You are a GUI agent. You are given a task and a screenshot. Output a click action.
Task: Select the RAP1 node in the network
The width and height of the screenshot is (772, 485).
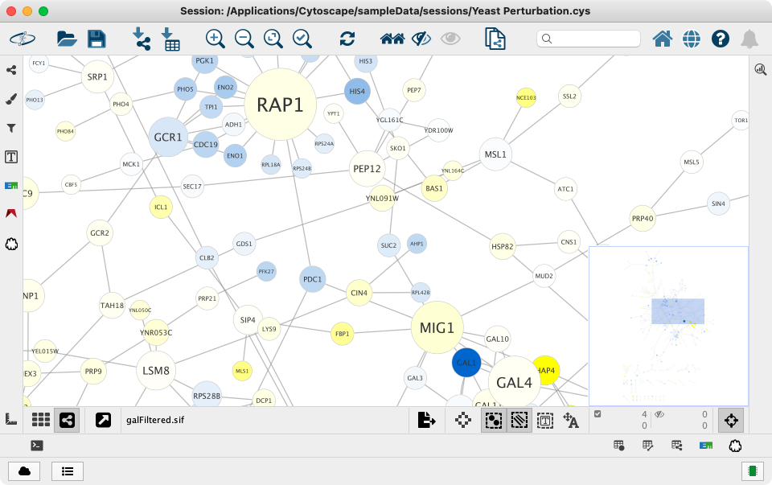(x=279, y=105)
